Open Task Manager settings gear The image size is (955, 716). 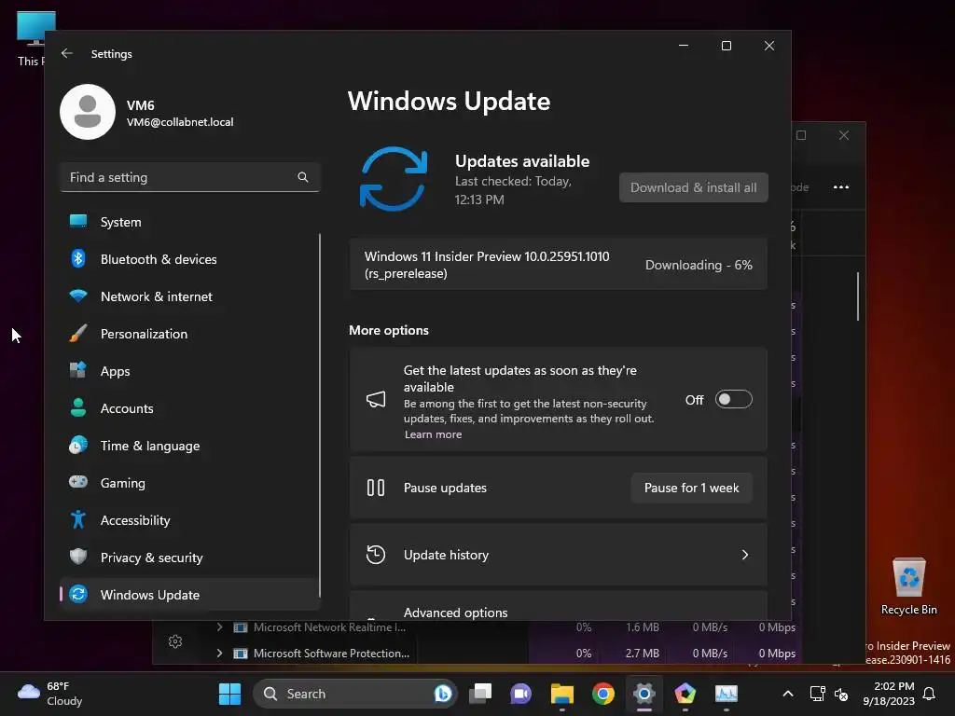point(175,641)
